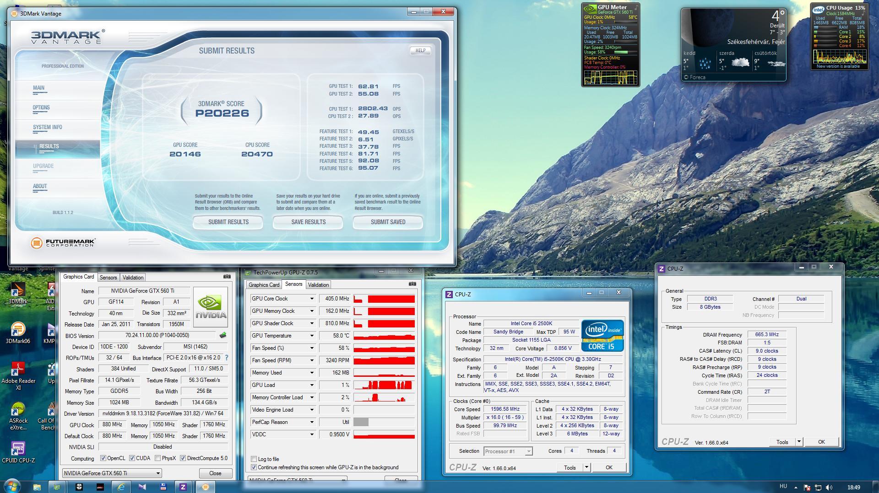Click the Székesfehérvár weather gadget
879x493 pixels.
click(x=733, y=45)
